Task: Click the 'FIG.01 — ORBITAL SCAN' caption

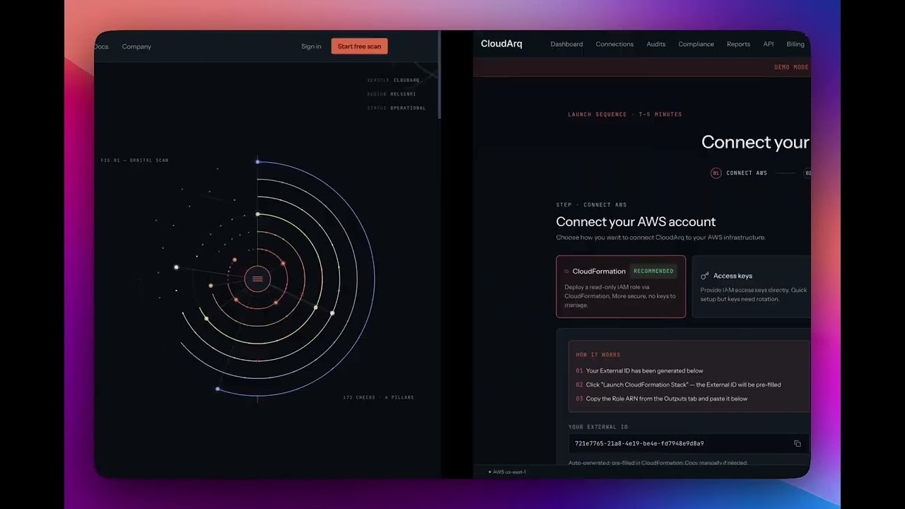Action: click(x=135, y=160)
